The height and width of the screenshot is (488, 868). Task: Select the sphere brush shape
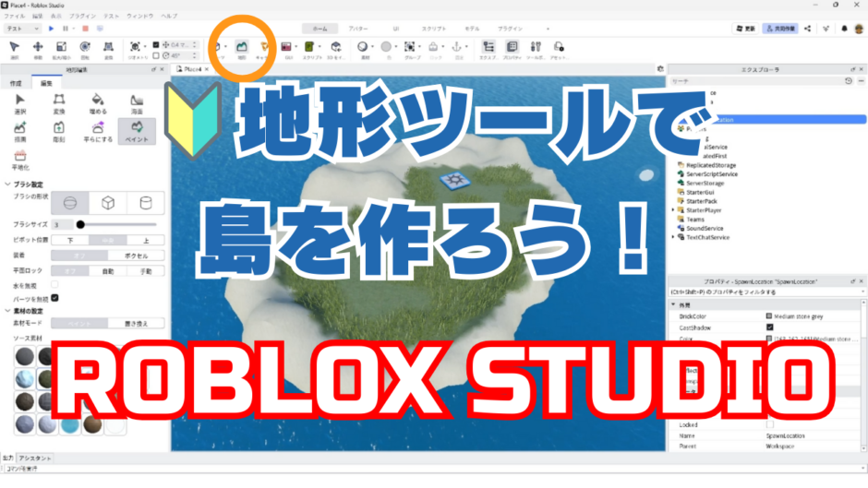[68, 202]
